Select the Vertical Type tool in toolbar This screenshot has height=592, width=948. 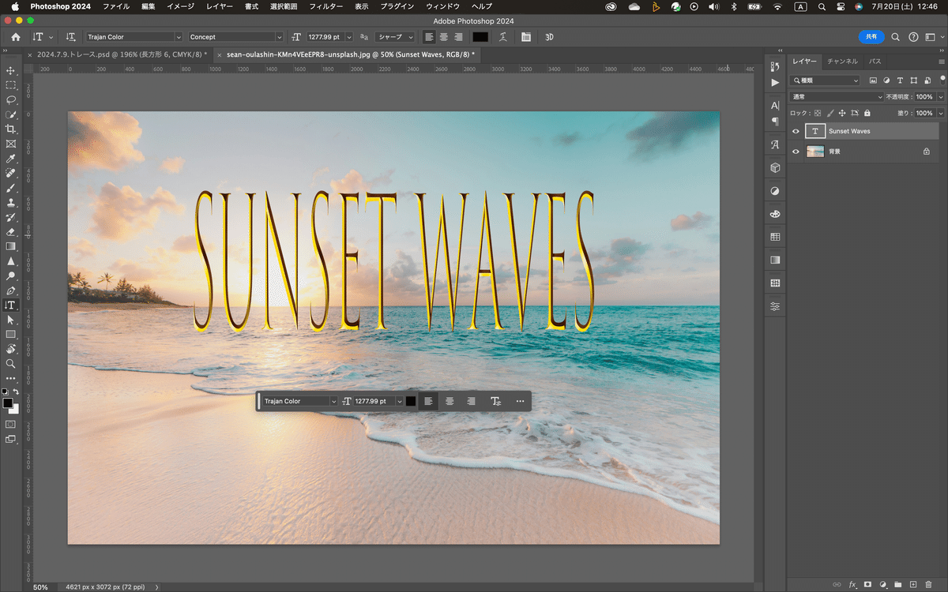pyautogui.click(x=10, y=305)
